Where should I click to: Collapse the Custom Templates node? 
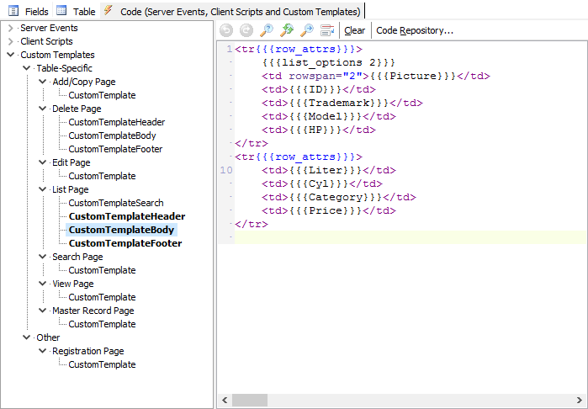click(10, 55)
